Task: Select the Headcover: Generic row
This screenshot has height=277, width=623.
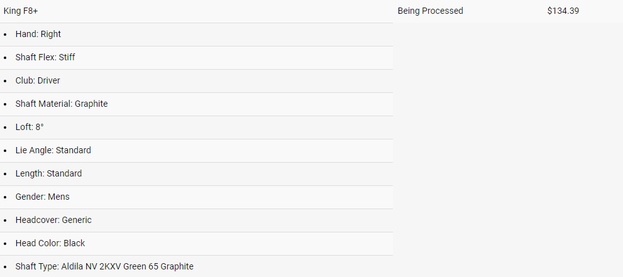Action: (53, 220)
